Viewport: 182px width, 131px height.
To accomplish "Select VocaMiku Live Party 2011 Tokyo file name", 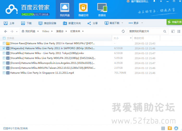I will 47,53.
